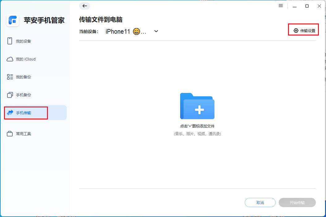
Task: Click the 苹安手机管家 app logo
Action: tap(13, 20)
